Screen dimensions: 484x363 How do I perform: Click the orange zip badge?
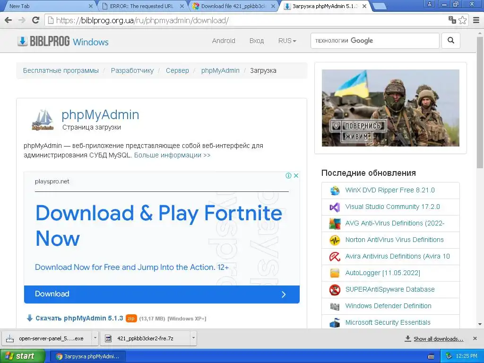click(x=131, y=319)
